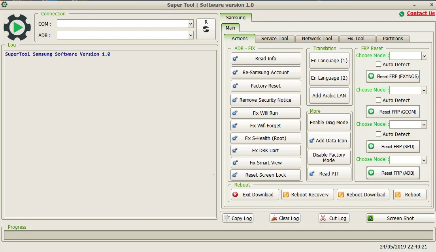This screenshot has height=252, width=436.
Task: Click the gear app icon in title bar
Action: tap(4, 4)
